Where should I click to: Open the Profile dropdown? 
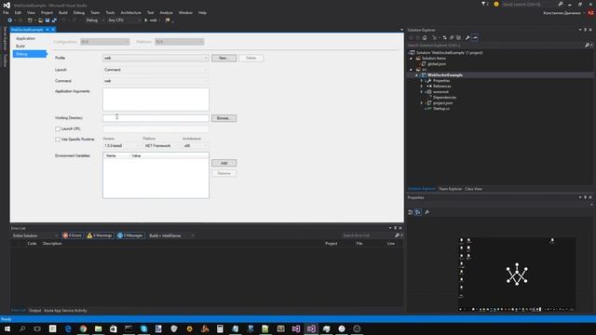coord(156,58)
